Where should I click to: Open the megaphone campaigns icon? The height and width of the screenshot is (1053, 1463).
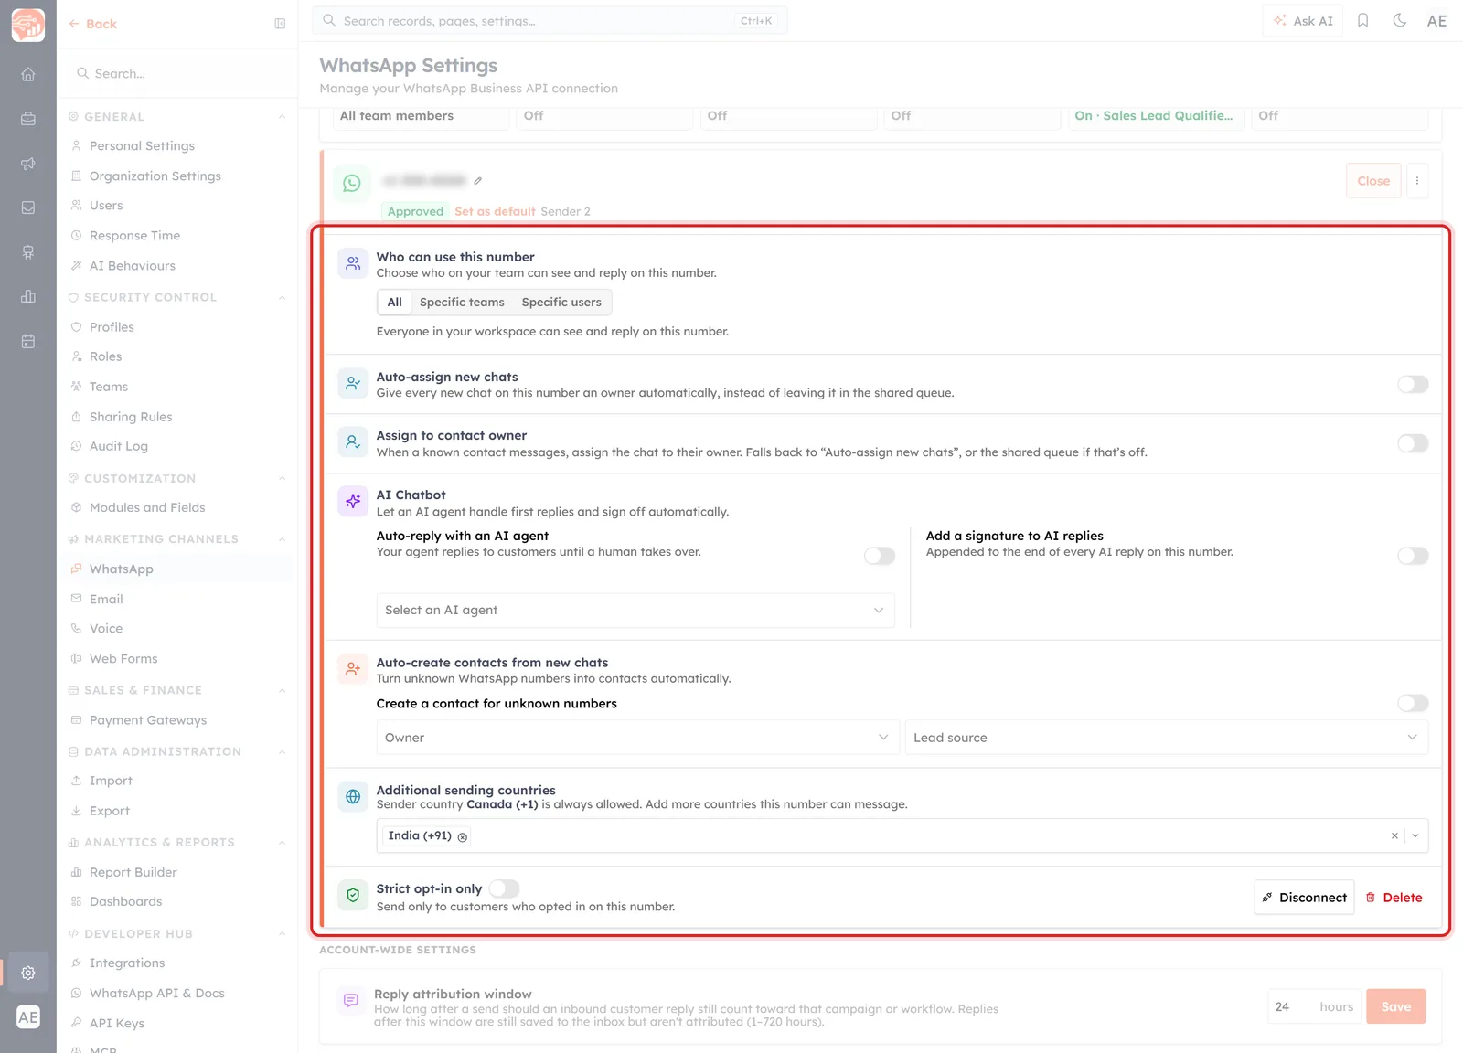28,164
